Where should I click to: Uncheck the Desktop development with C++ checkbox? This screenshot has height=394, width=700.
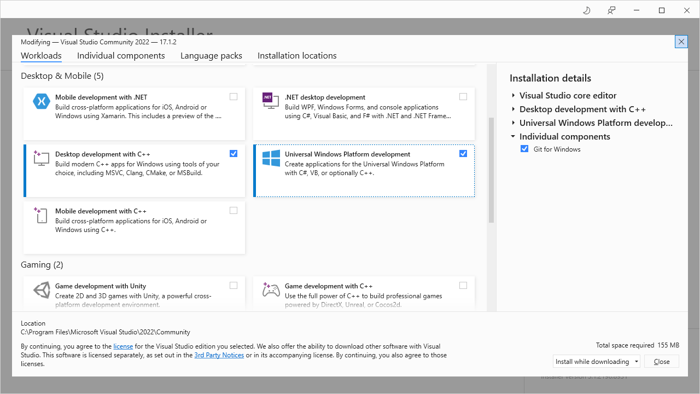click(x=234, y=154)
